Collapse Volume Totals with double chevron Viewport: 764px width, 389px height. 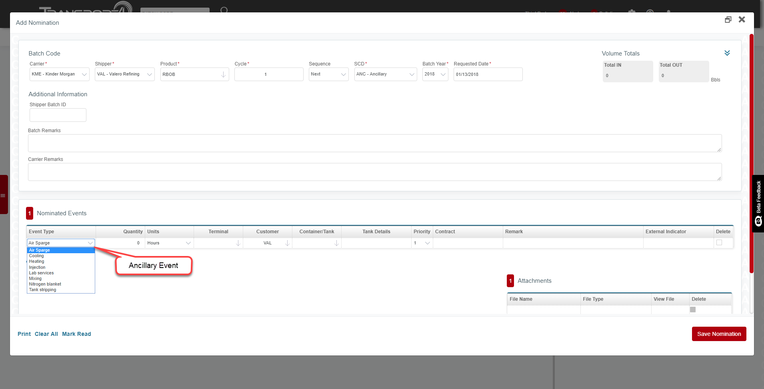click(727, 53)
